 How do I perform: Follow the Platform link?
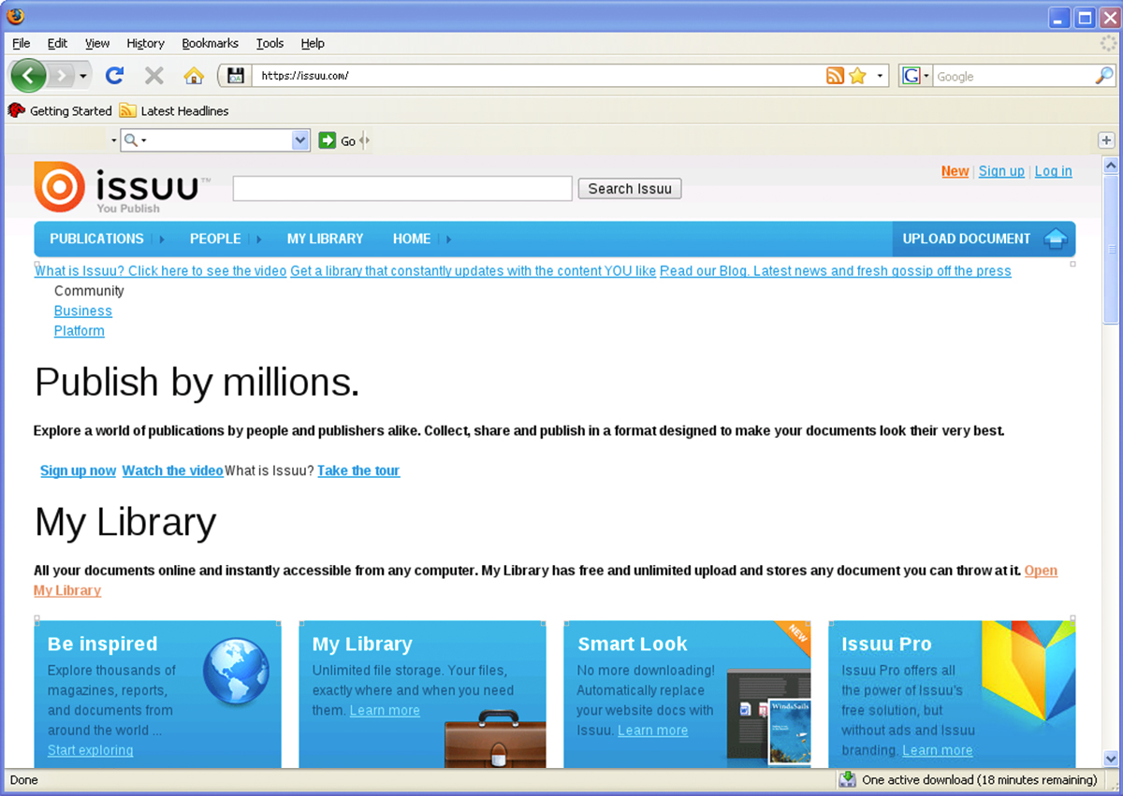pyautogui.click(x=80, y=331)
